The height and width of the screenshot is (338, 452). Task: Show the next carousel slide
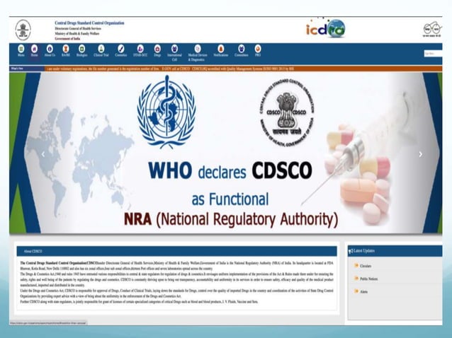[421, 154]
